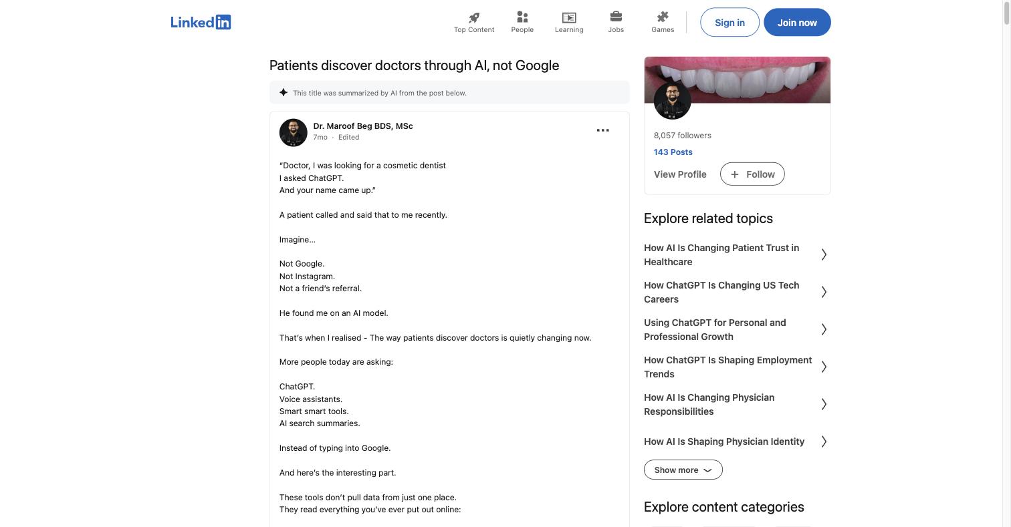
Task: Click chevron beside Patient Trust in Healthcare
Action: (x=824, y=254)
